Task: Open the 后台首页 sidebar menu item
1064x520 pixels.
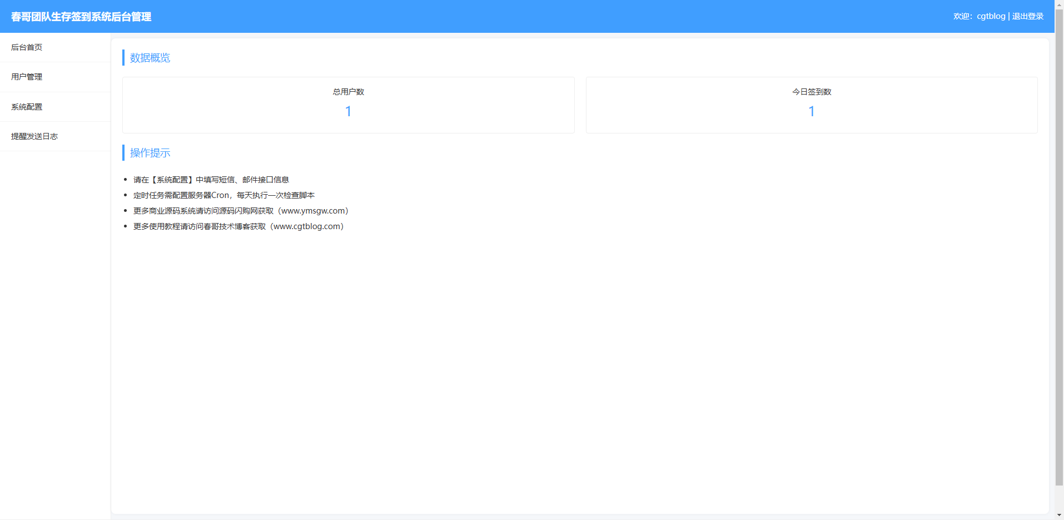Action: click(27, 47)
